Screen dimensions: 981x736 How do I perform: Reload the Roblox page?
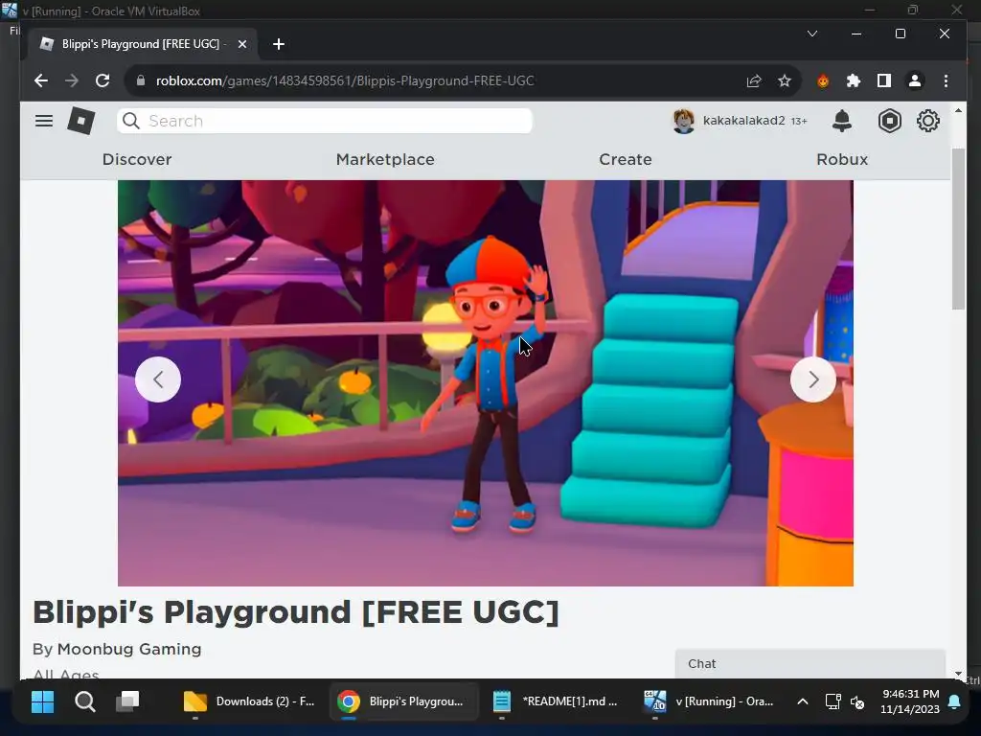pos(103,80)
